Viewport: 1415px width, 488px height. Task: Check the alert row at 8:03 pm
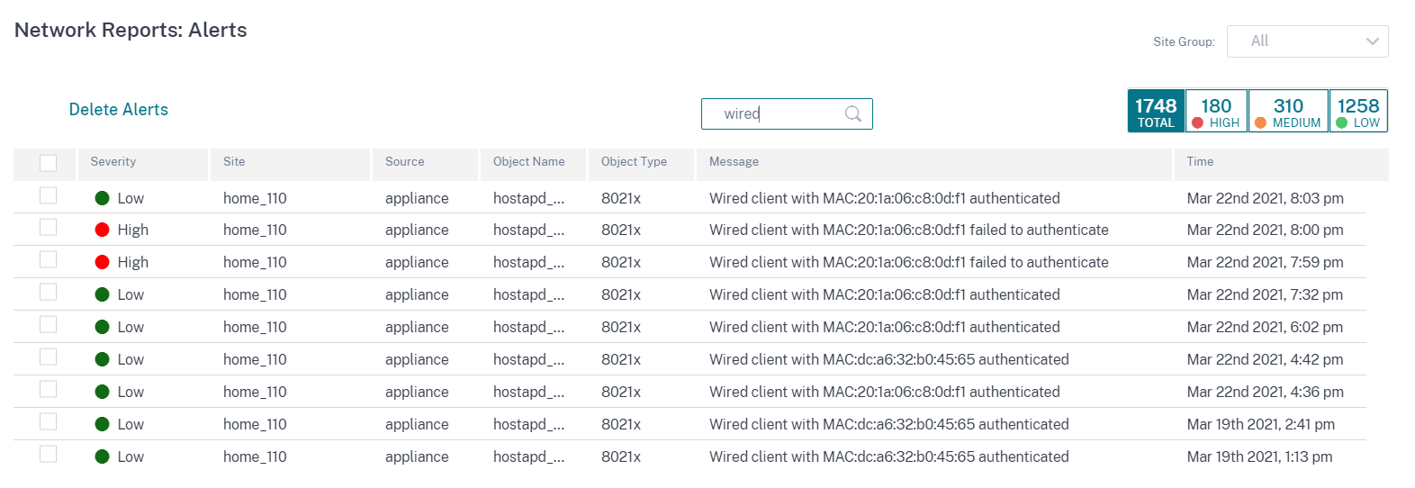(49, 195)
